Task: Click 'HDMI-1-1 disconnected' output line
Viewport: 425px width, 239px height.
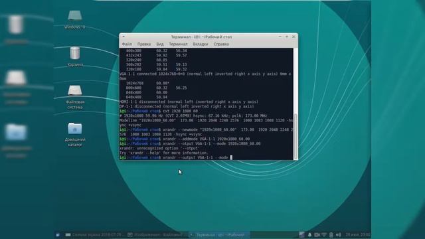Action: [x=189, y=102]
